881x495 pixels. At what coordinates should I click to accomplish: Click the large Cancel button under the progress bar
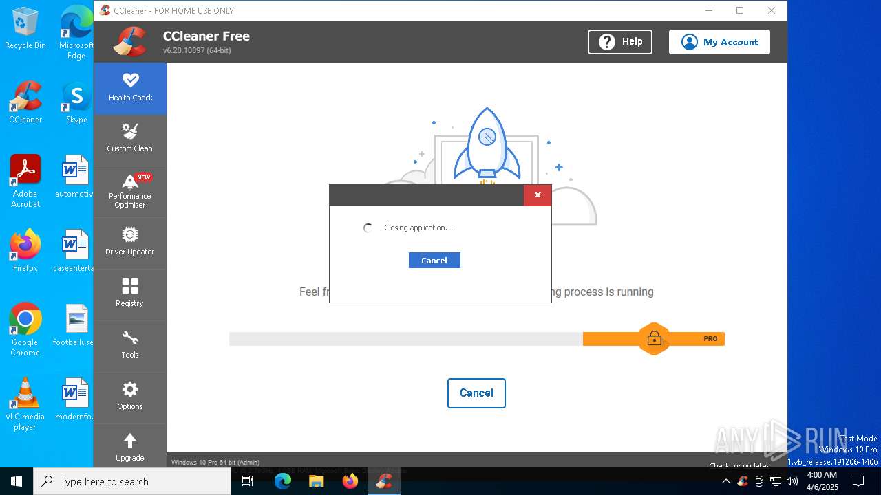tap(476, 393)
